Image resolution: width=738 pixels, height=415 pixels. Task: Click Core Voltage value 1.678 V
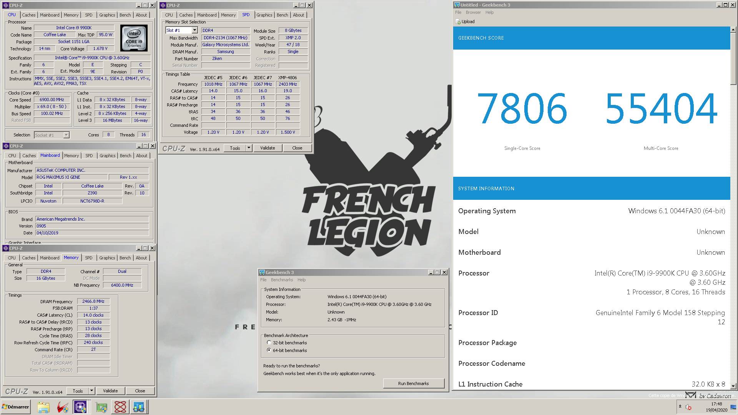(x=100, y=48)
